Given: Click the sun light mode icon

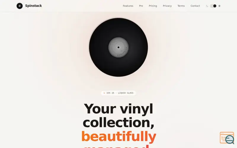Looking at the screenshot, I should [219, 6].
